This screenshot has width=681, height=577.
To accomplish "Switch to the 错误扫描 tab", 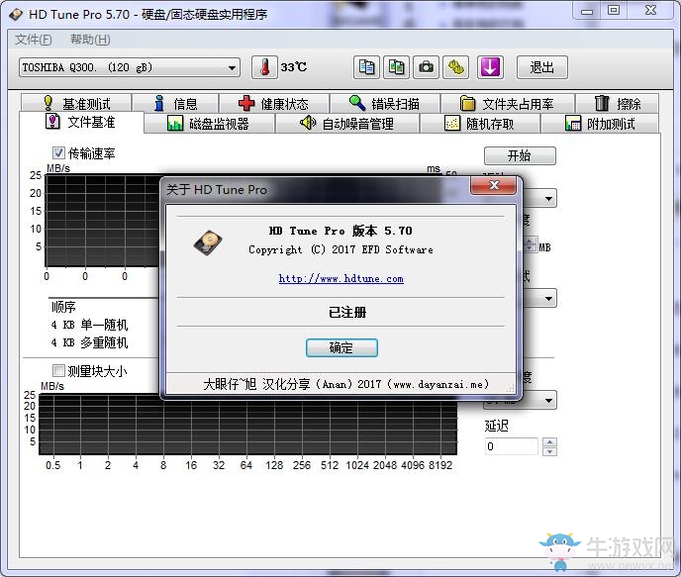I will [x=385, y=103].
